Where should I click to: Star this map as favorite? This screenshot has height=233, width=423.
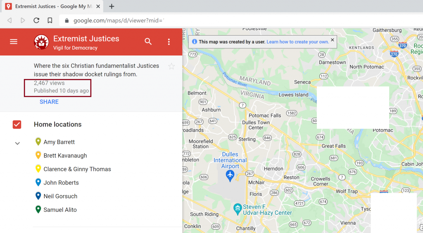[x=171, y=66]
